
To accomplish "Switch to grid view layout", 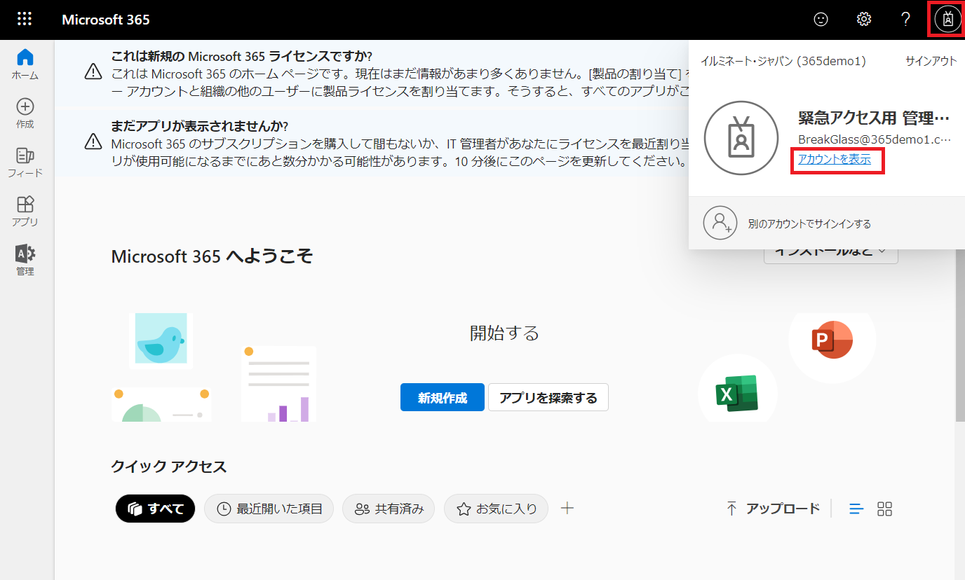I will [885, 509].
